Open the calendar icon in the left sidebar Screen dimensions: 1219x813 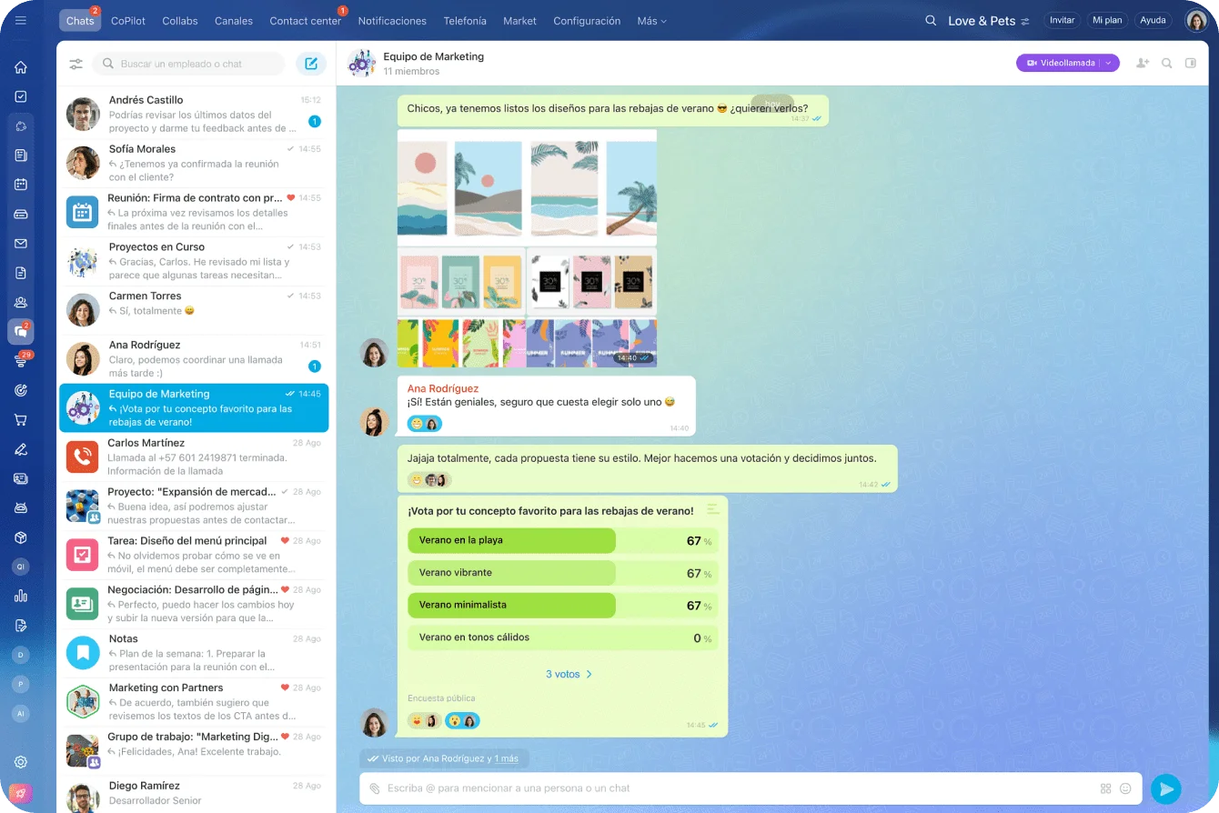20,184
